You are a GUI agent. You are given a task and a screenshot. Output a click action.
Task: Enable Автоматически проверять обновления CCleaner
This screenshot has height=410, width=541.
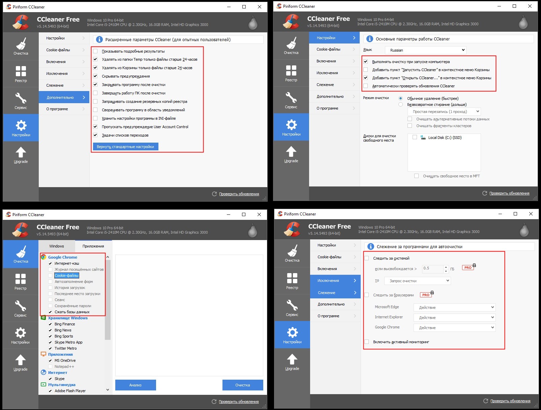click(x=366, y=86)
